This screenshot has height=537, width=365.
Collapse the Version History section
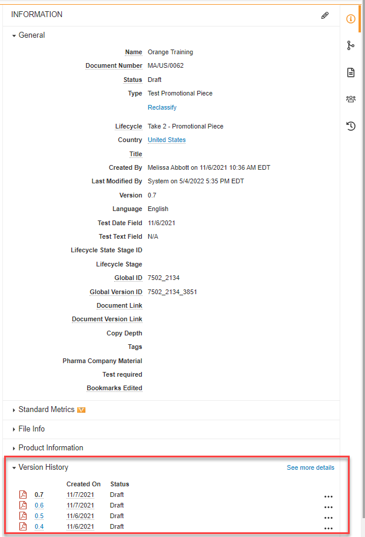pyautogui.click(x=43, y=467)
